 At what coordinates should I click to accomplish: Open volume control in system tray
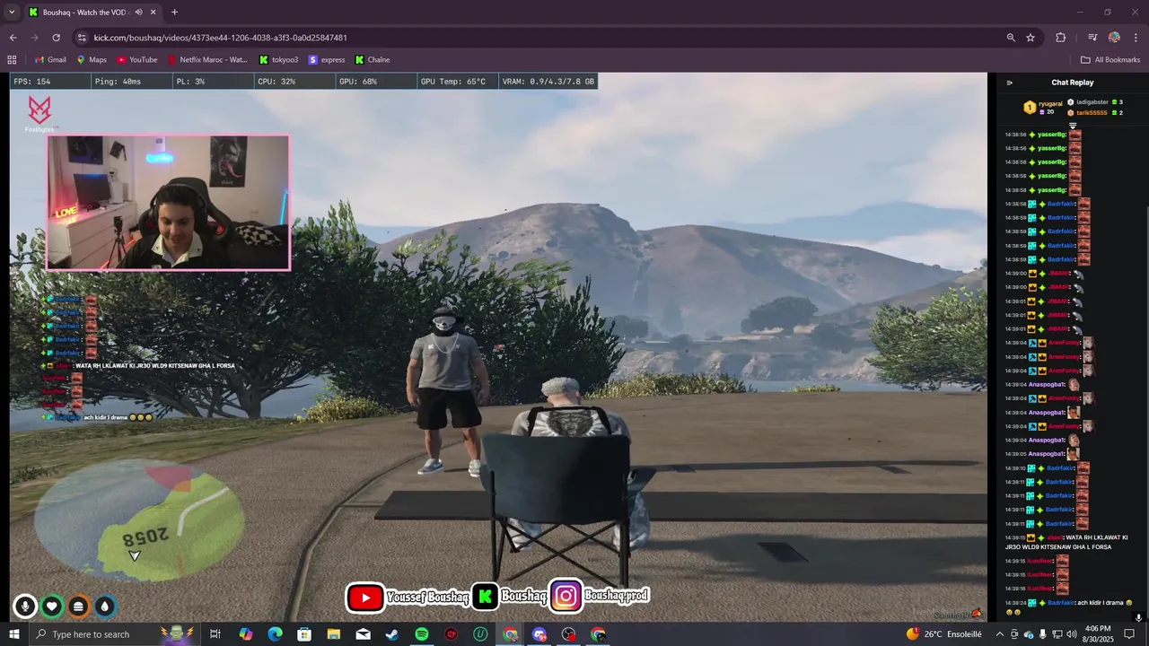coord(1071,634)
